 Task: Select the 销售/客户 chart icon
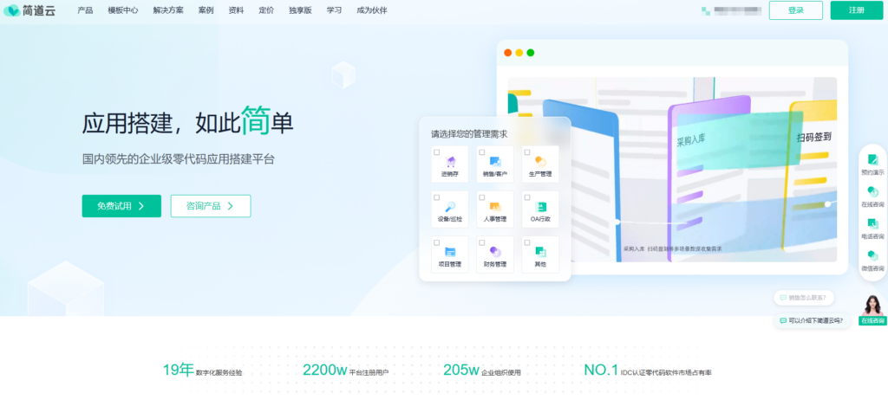point(495,162)
